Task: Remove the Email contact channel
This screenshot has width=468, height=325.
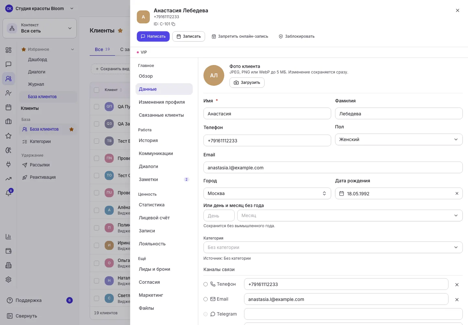Action: click(x=457, y=300)
